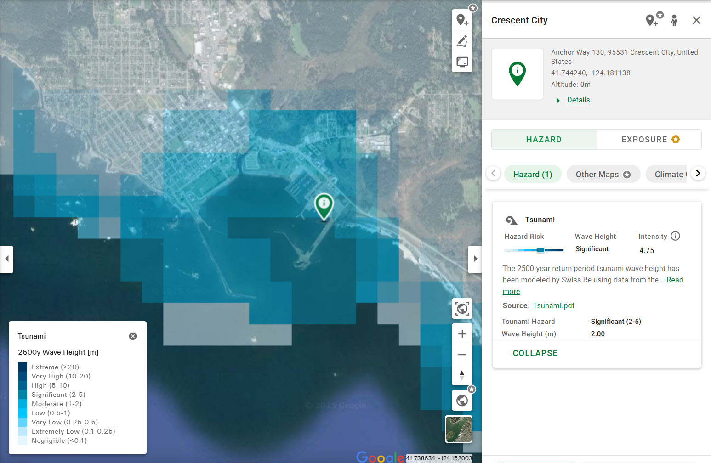Click the Street View person icon in panel
This screenshot has height=463, width=711.
(674, 20)
